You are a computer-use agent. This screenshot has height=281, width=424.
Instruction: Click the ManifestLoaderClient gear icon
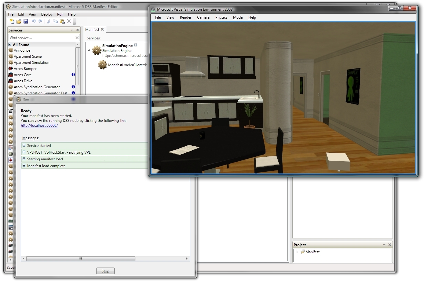click(x=102, y=65)
